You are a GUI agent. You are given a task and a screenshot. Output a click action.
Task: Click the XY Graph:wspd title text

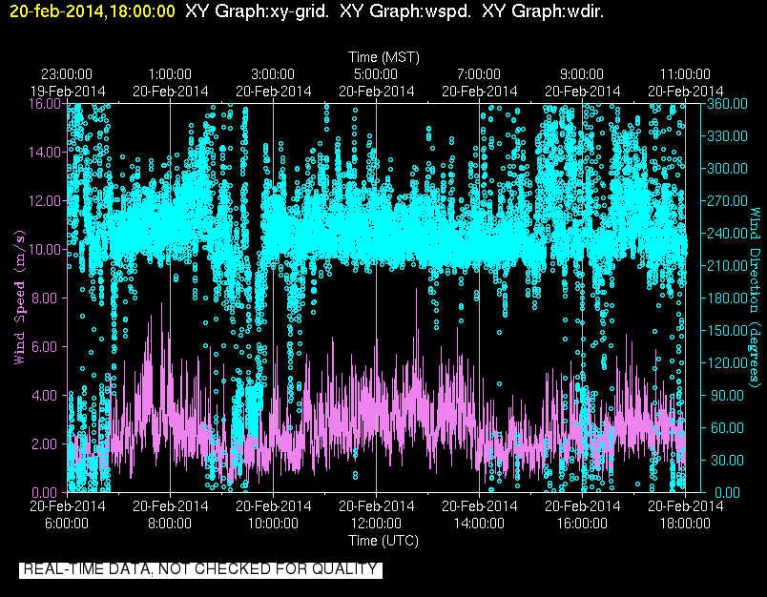[x=405, y=10]
